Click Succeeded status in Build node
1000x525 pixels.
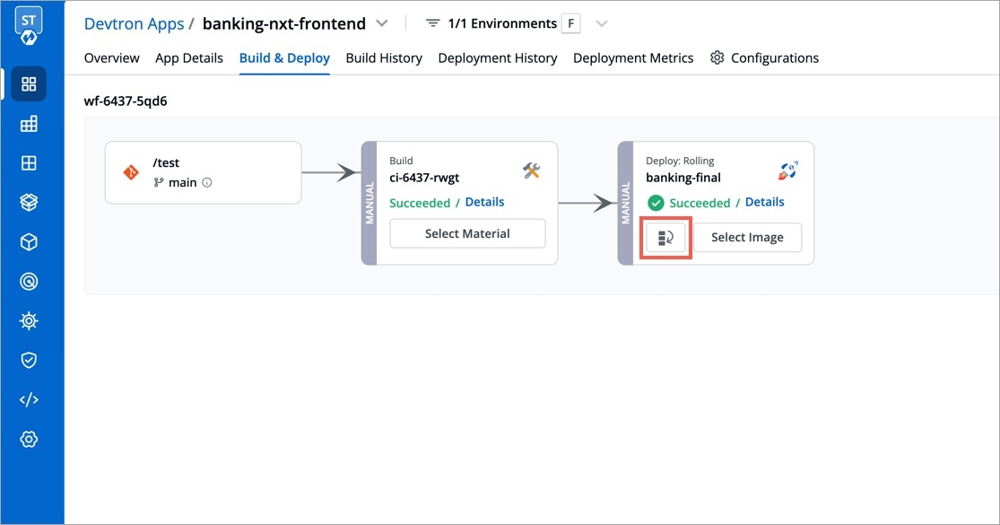(420, 203)
